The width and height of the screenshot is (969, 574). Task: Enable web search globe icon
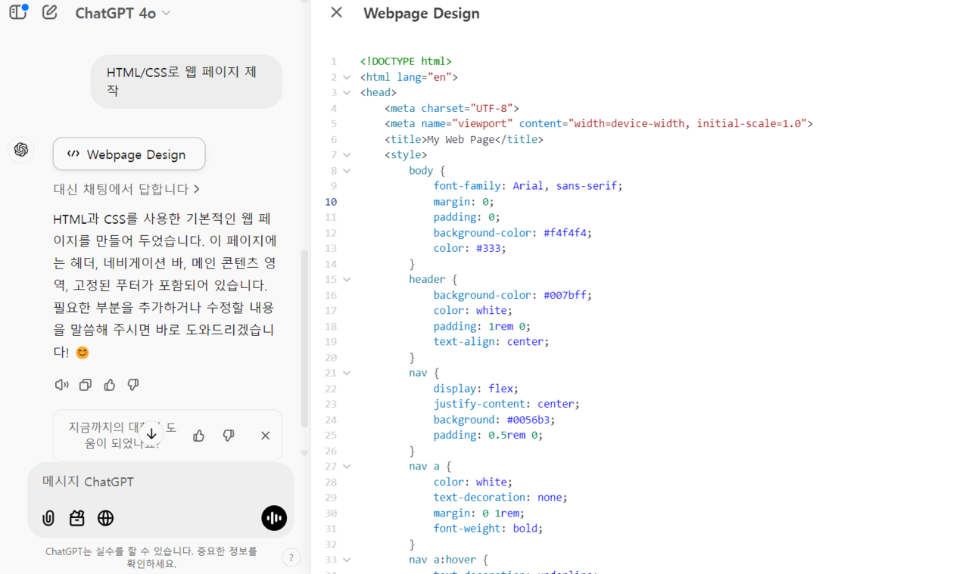(x=105, y=518)
